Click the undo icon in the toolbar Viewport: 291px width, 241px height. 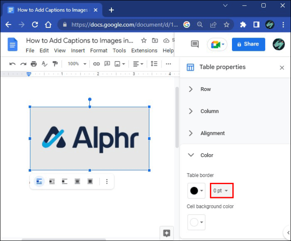click(12, 64)
